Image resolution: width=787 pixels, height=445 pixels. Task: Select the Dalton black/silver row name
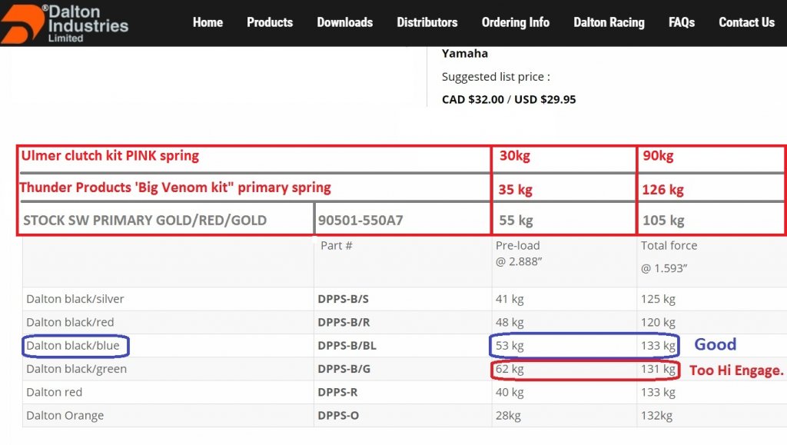pyautogui.click(x=75, y=299)
